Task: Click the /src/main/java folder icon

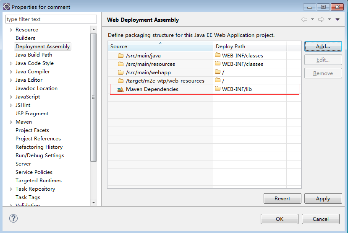Action: pos(120,56)
